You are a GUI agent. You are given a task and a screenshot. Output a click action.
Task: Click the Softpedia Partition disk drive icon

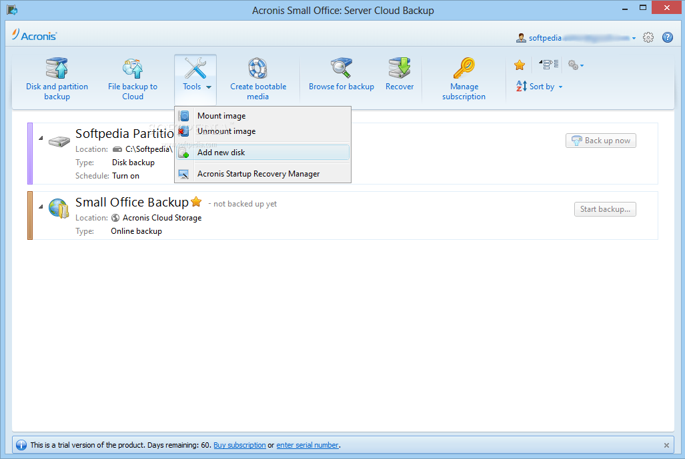click(x=59, y=141)
